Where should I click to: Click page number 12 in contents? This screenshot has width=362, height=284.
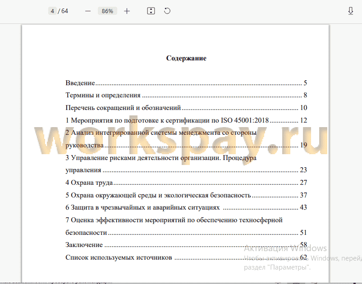(x=303, y=120)
